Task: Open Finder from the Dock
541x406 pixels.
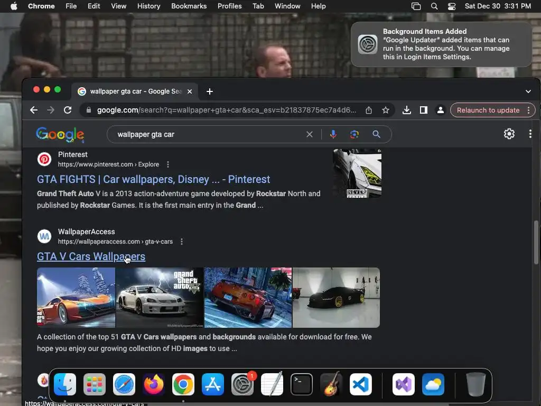Action: point(65,384)
